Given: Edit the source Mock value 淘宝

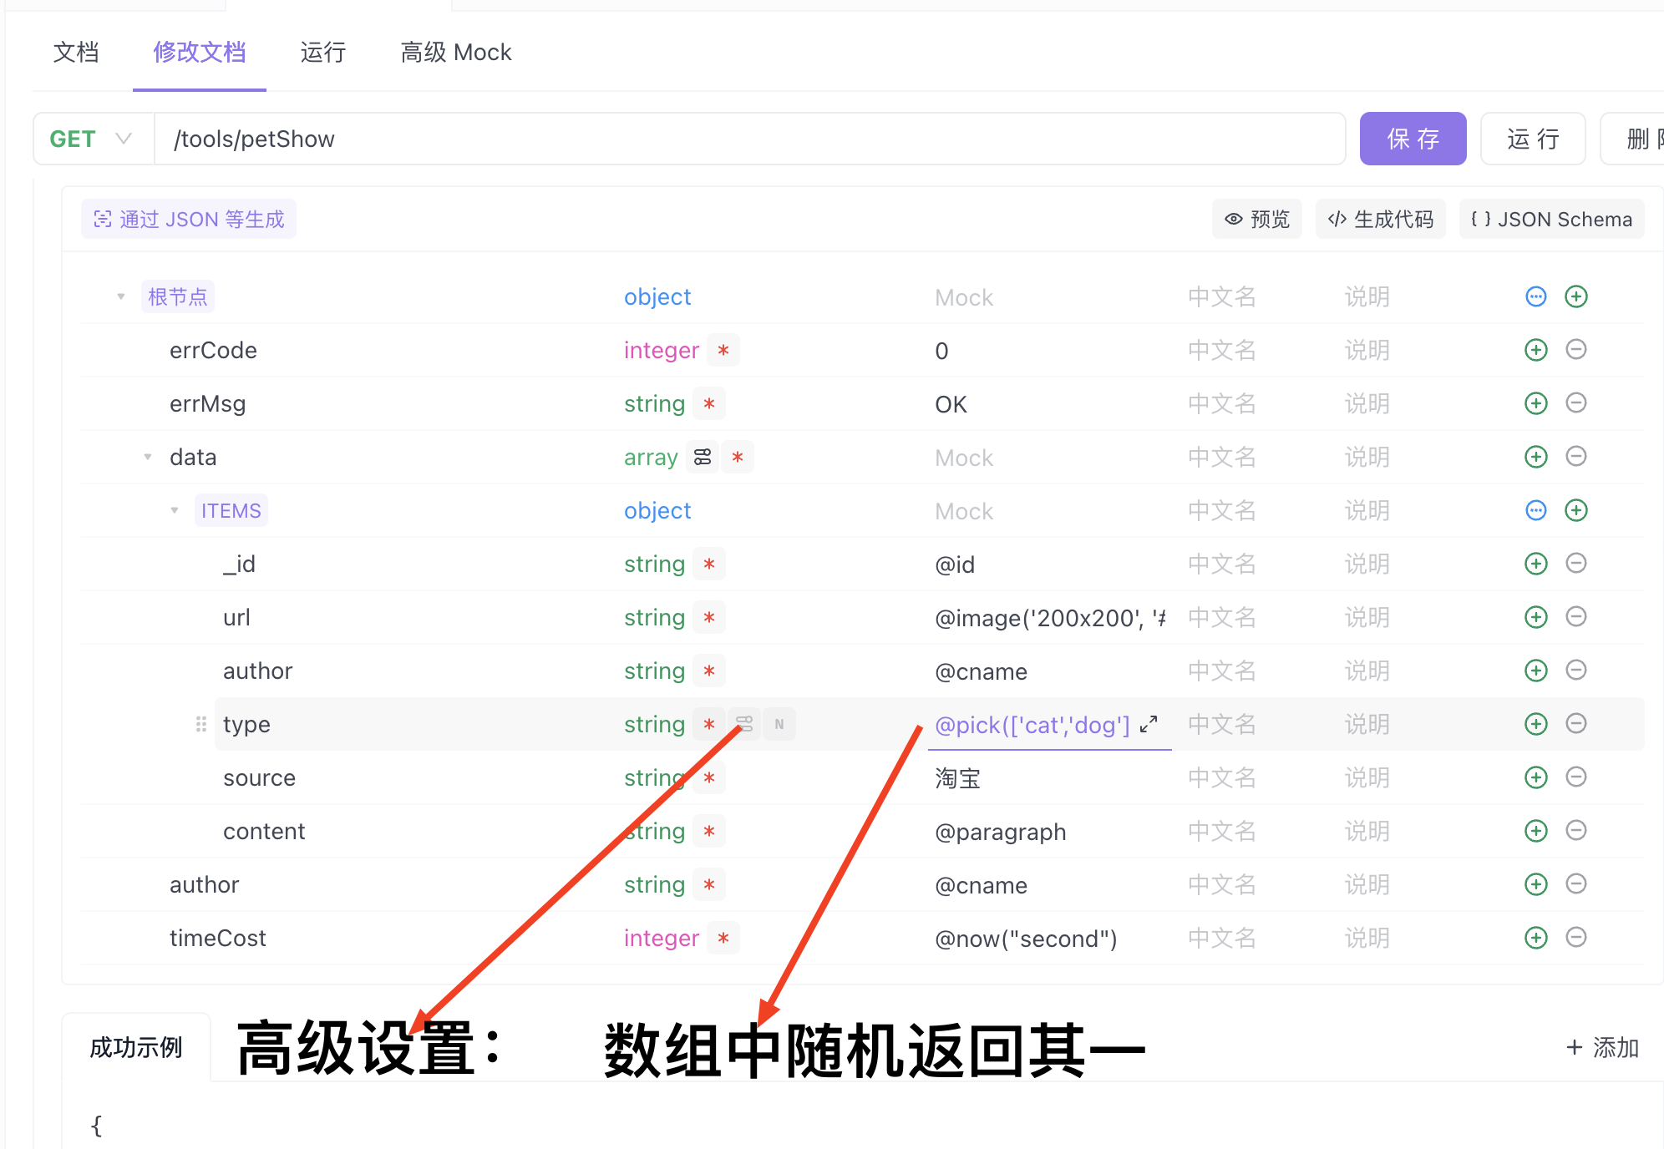Looking at the screenshot, I should tap(1049, 777).
